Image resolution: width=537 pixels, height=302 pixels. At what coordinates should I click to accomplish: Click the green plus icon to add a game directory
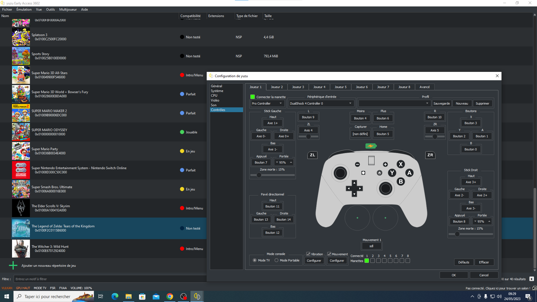pos(13,265)
